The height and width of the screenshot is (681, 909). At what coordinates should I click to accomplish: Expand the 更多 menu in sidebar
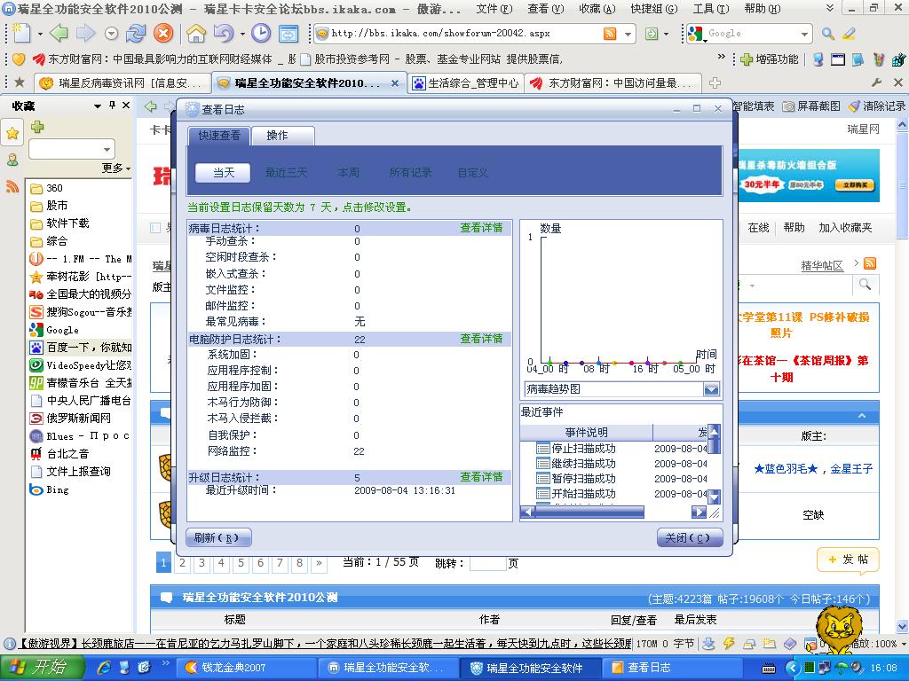[116, 168]
